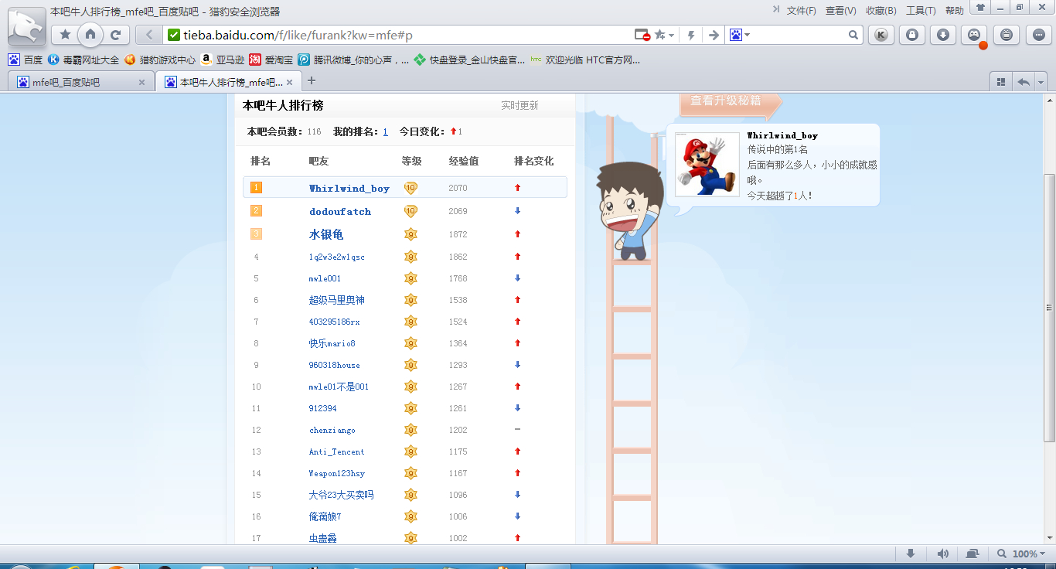Open the 帮助 menu
The width and height of the screenshot is (1056, 569).
pos(955,11)
